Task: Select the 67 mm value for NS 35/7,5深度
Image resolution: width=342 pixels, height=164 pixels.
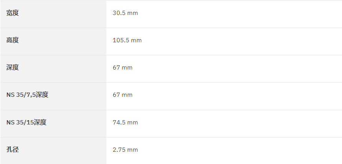Action: coord(122,95)
